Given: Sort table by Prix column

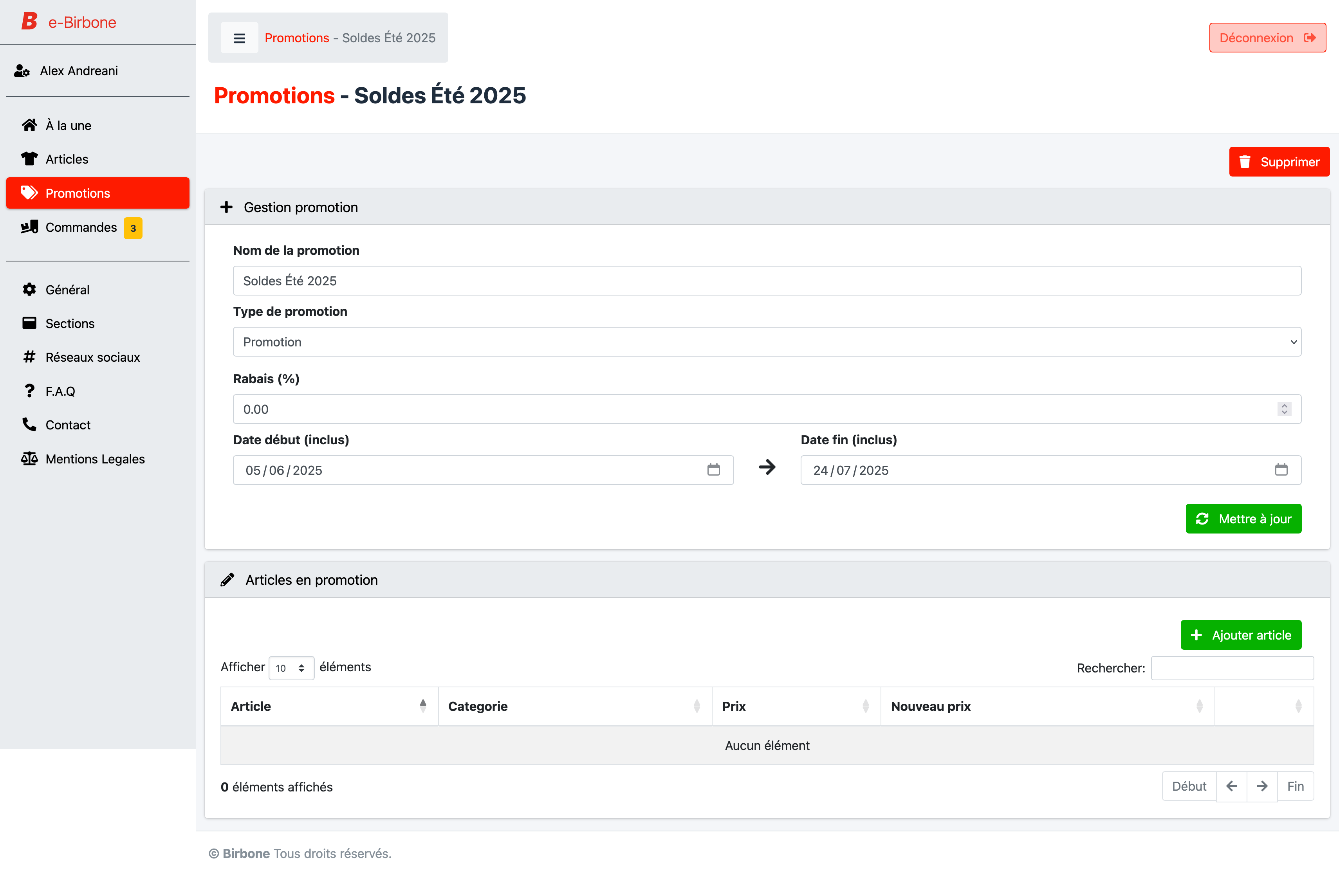Looking at the screenshot, I should 796,706.
